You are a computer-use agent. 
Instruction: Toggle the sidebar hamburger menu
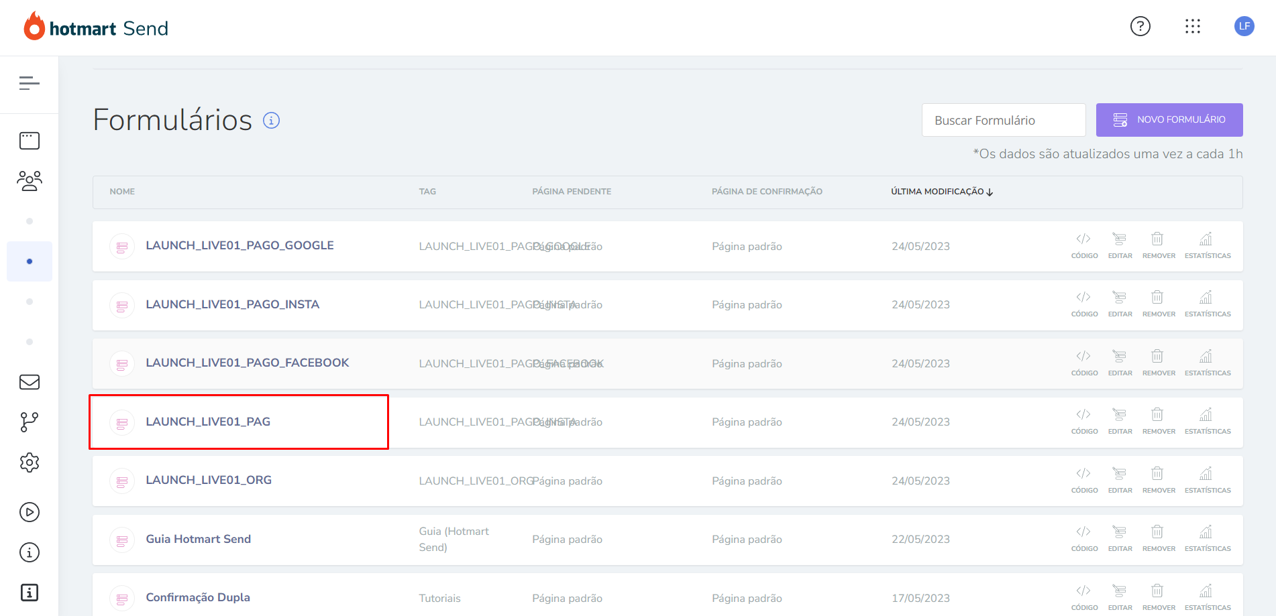click(x=30, y=83)
